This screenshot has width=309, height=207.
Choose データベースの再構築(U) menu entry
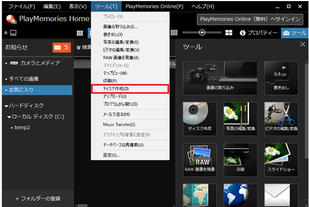130,145
